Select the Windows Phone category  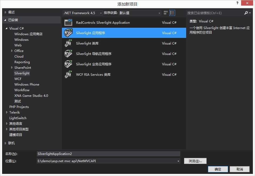coord(27,85)
